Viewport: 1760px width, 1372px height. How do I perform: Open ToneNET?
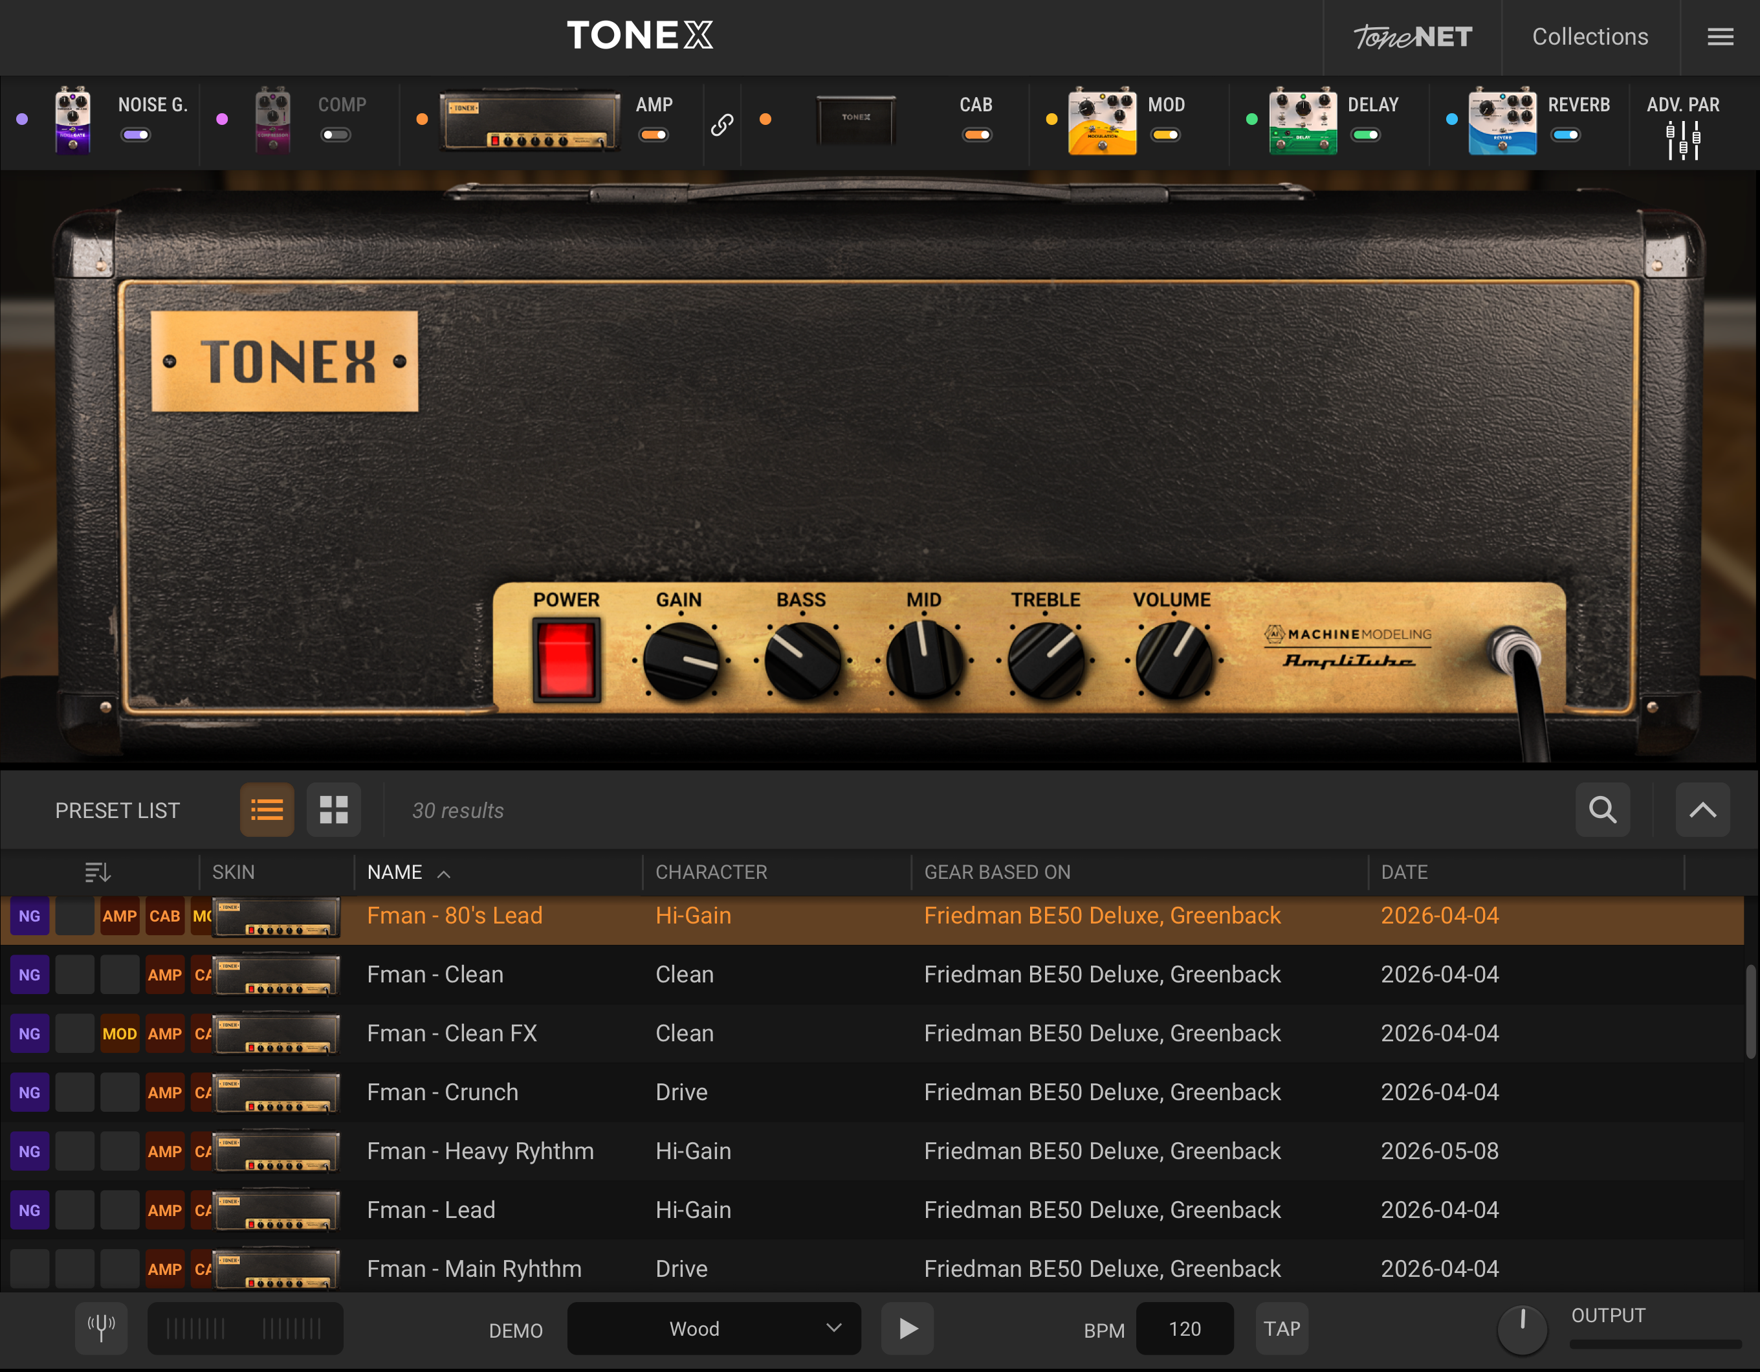tap(1413, 37)
